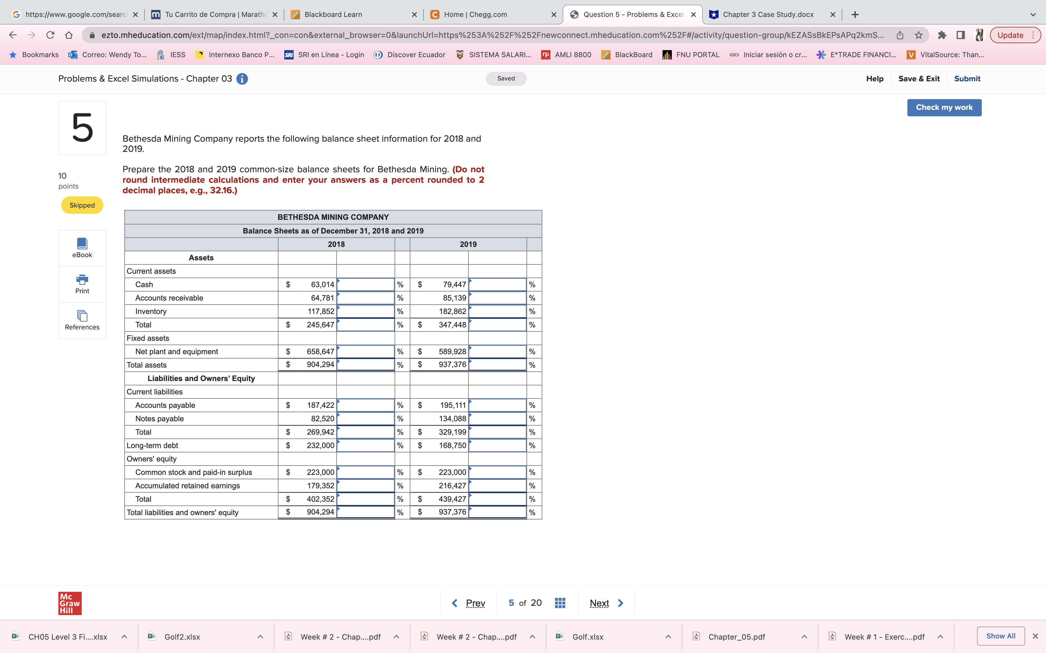Click the info icon beside Chapter 03
Viewport: 1046px width, 653px height.
pos(242,79)
